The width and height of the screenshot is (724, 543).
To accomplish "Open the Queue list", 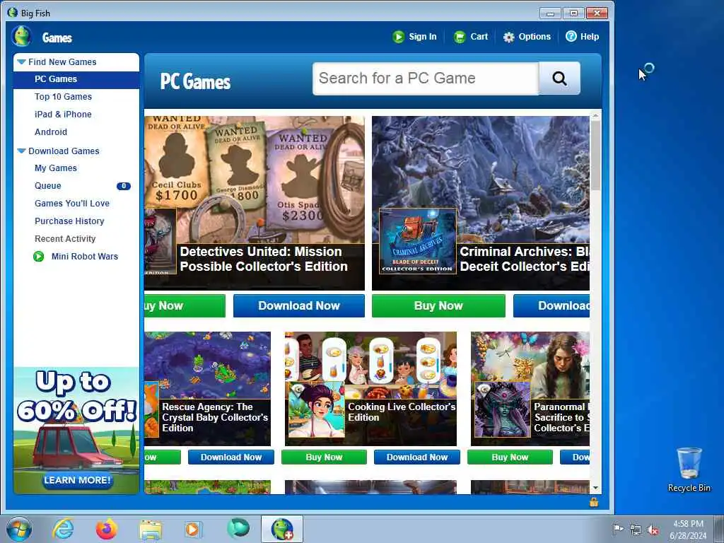I will [x=47, y=186].
